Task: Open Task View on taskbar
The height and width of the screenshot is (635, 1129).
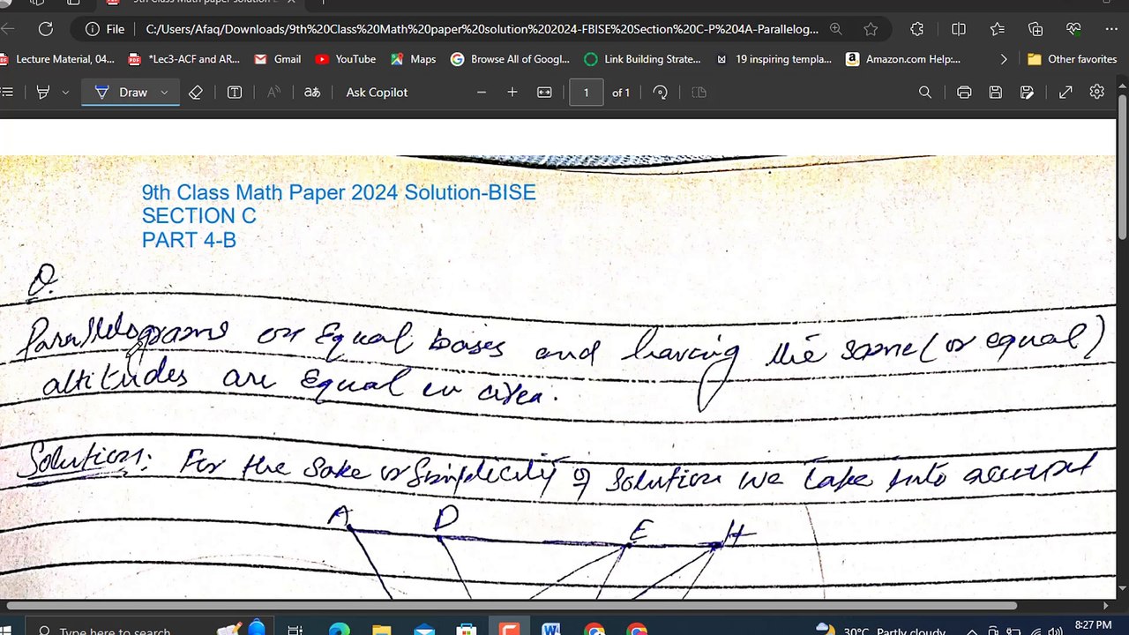Action: click(x=295, y=630)
